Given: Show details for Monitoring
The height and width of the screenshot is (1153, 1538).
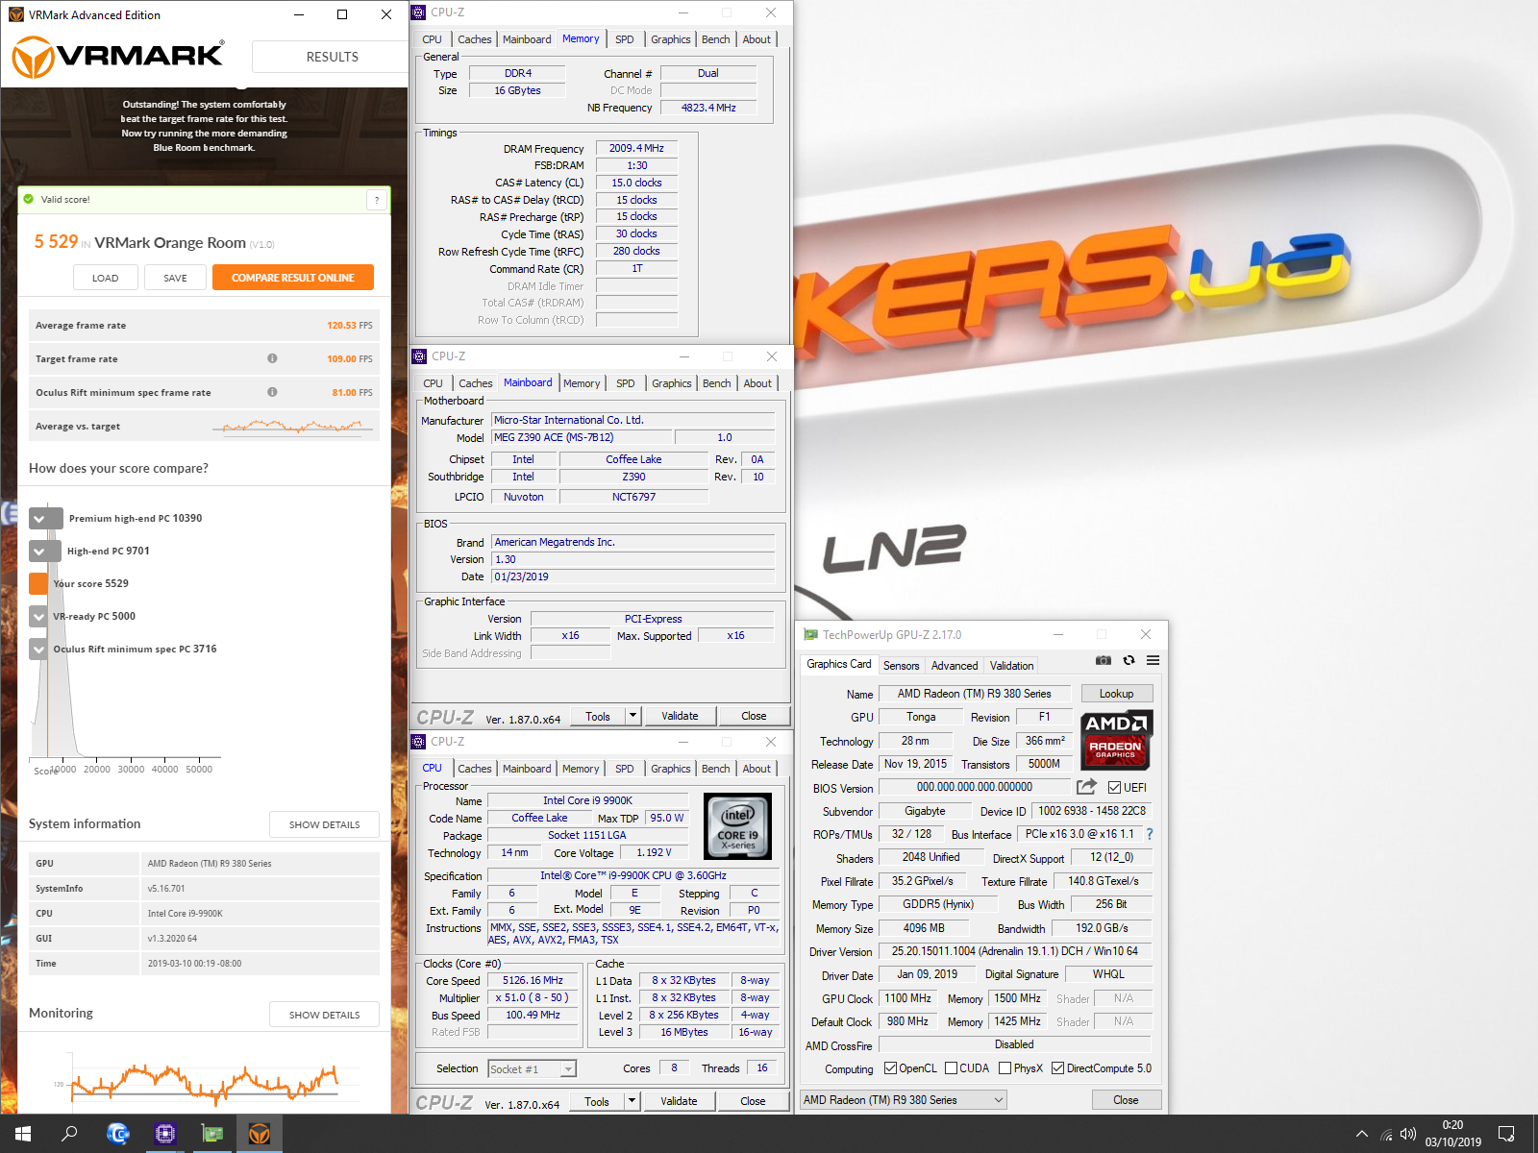Looking at the screenshot, I should pyautogui.click(x=324, y=1015).
